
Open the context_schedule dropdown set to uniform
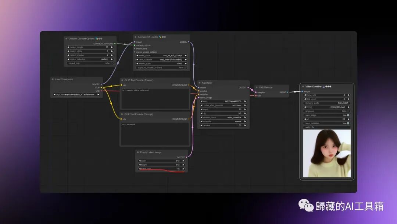click(x=90, y=59)
